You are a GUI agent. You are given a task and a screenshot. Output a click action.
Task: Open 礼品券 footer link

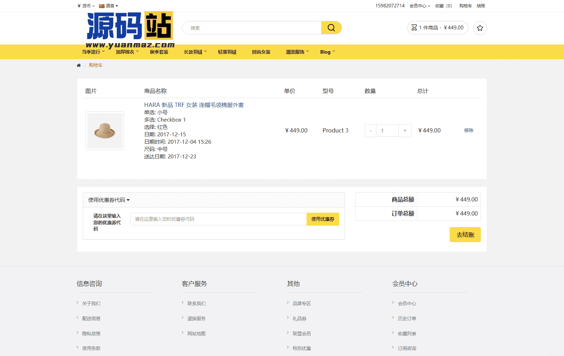(300, 319)
